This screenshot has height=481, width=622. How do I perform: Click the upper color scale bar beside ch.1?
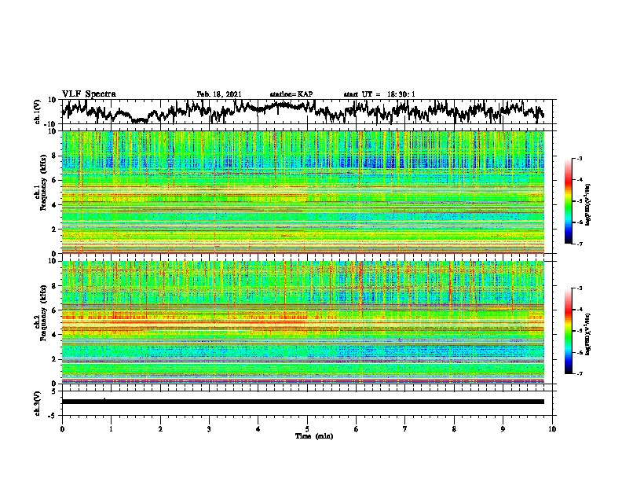(x=569, y=201)
